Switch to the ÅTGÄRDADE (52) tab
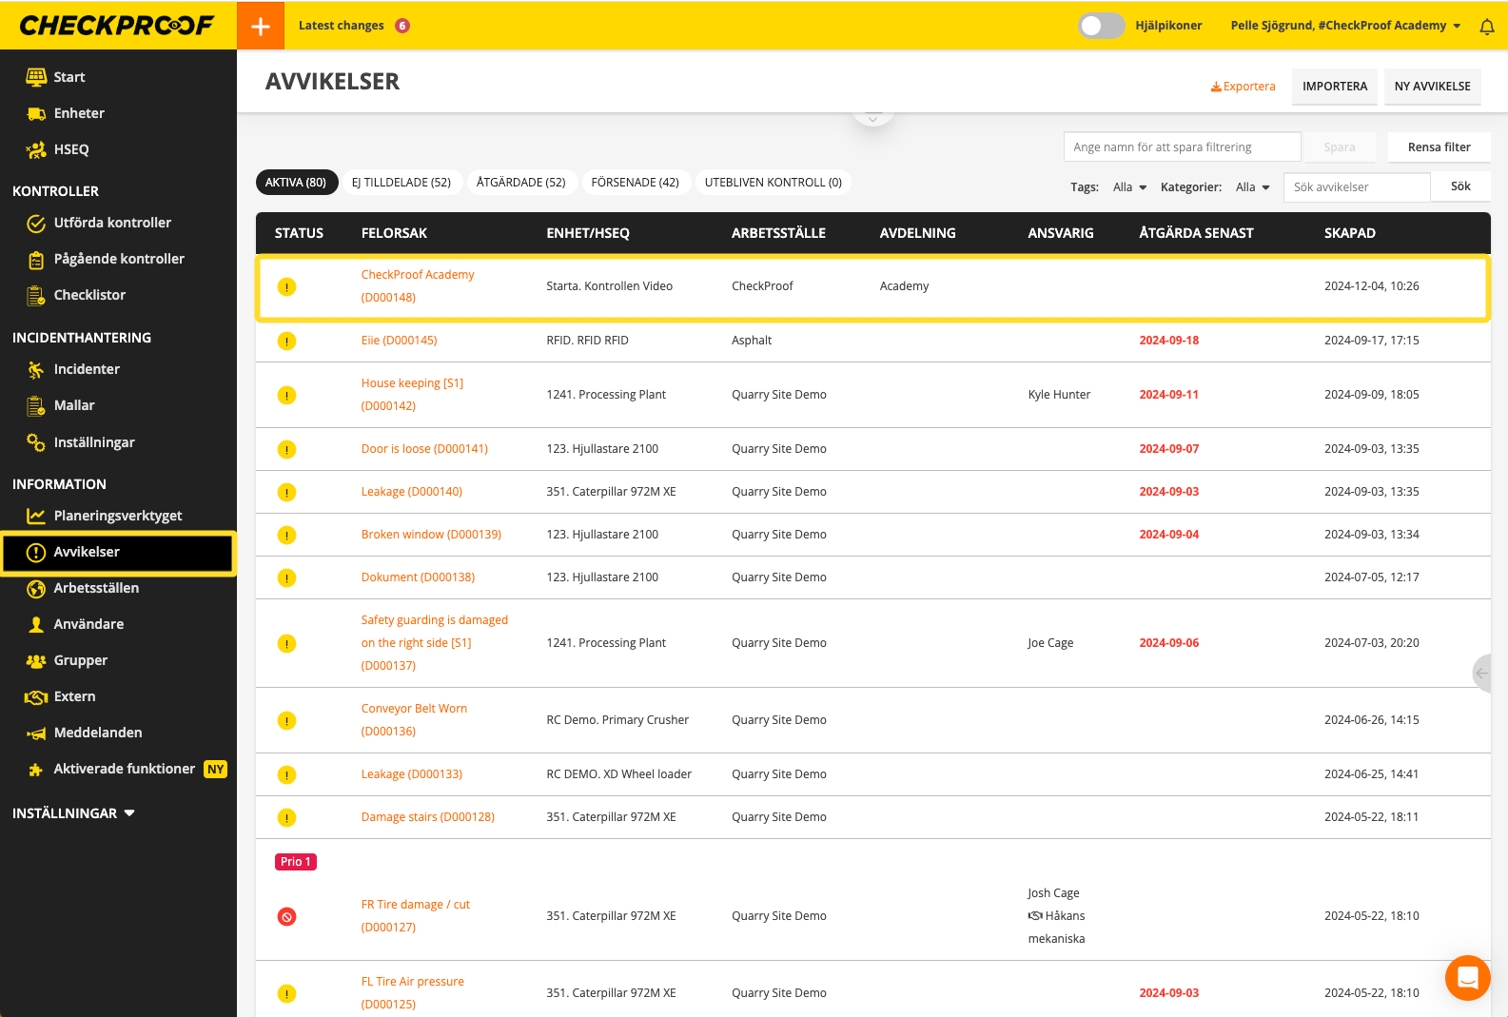This screenshot has width=1508, height=1017. click(520, 183)
